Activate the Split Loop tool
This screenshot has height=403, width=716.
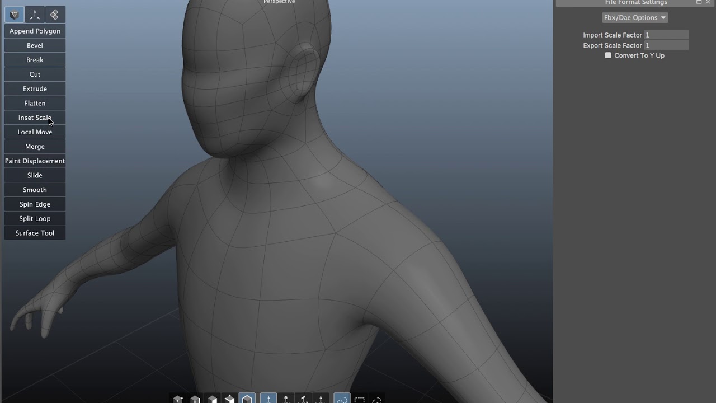(x=35, y=219)
